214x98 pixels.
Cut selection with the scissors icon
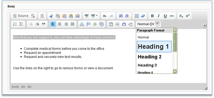coord(51,16)
